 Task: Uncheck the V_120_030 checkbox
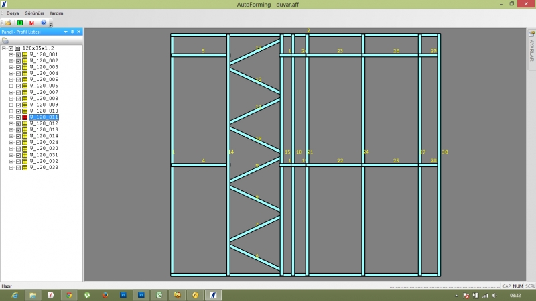pos(19,149)
